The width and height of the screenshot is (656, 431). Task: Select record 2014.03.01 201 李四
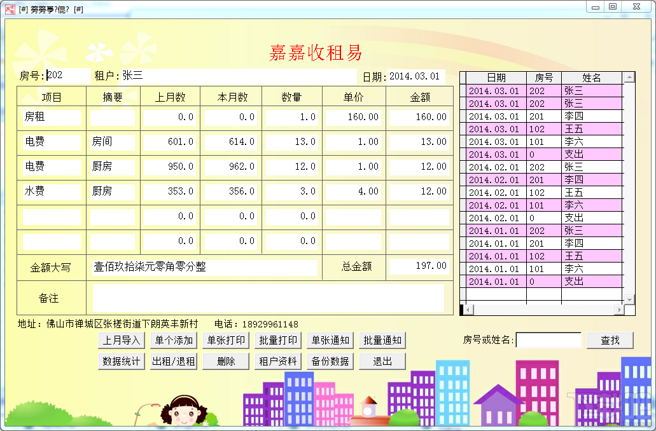point(544,116)
